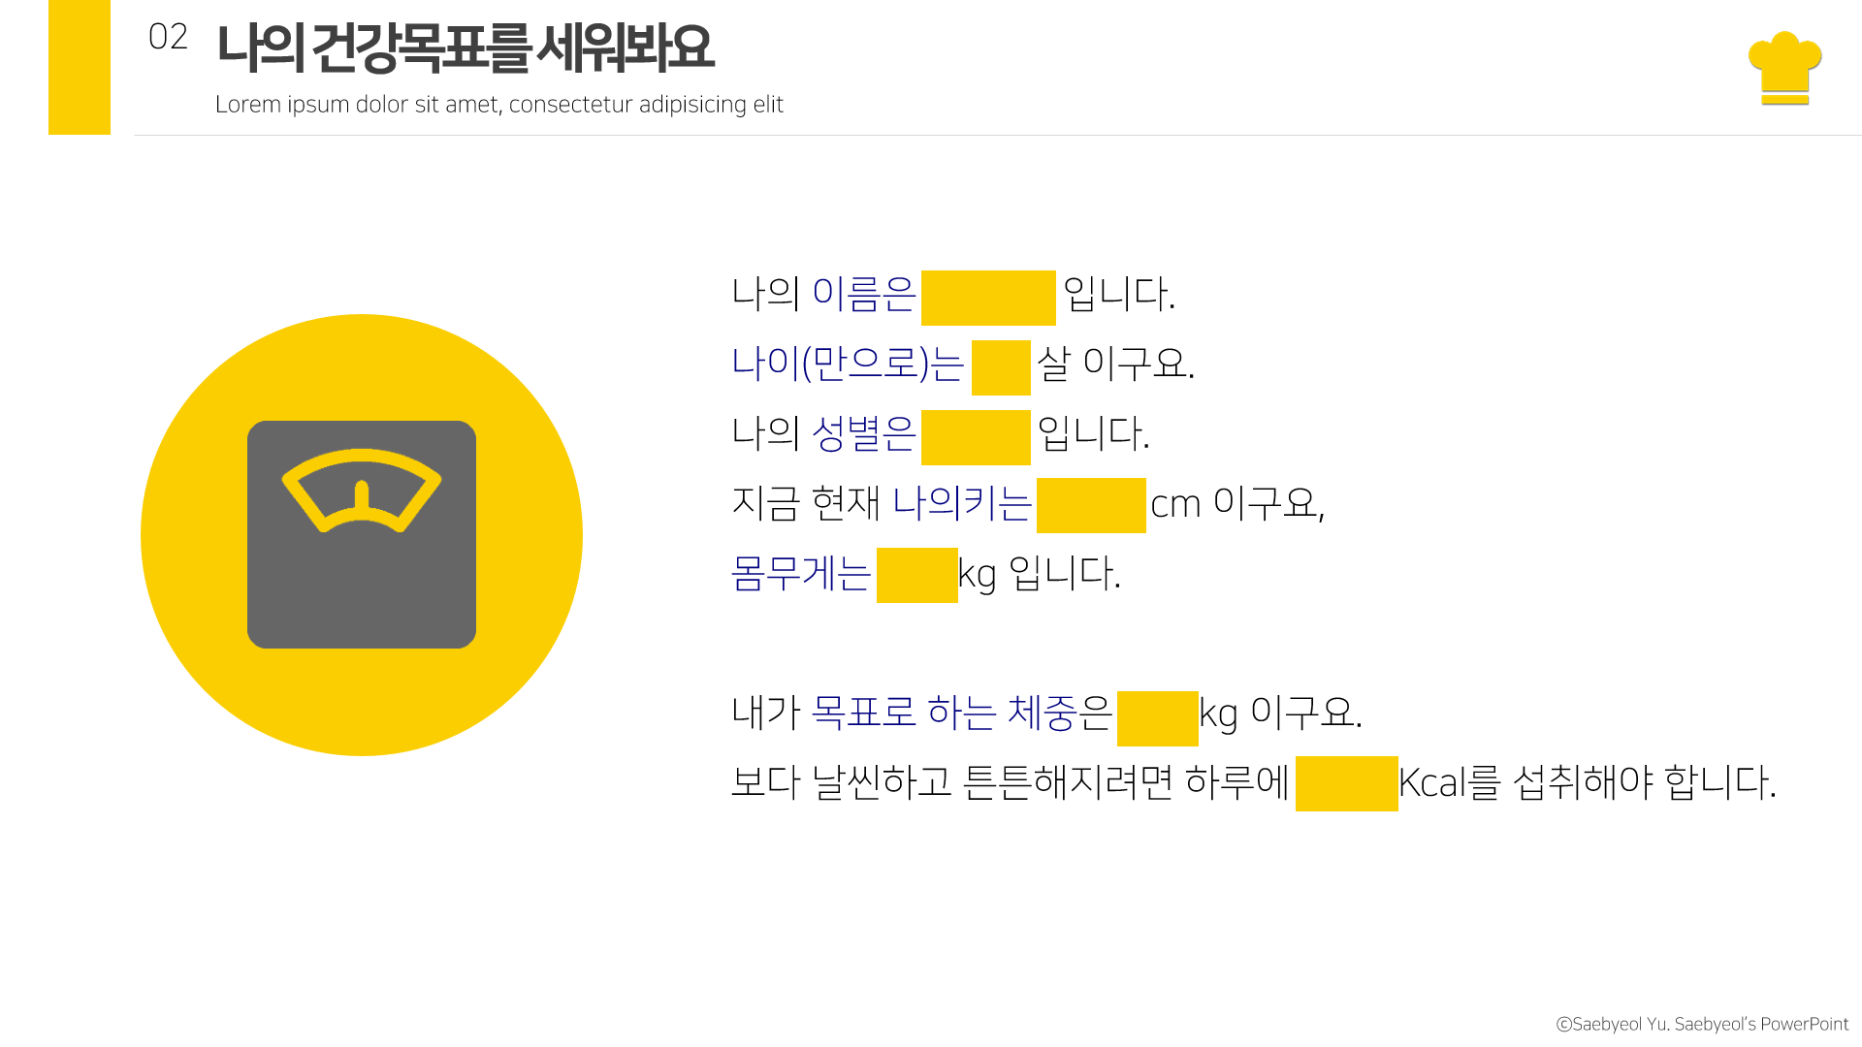Click the blue text 나의키는
This screenshot has width=1862, height=1047.
(961, 503)
